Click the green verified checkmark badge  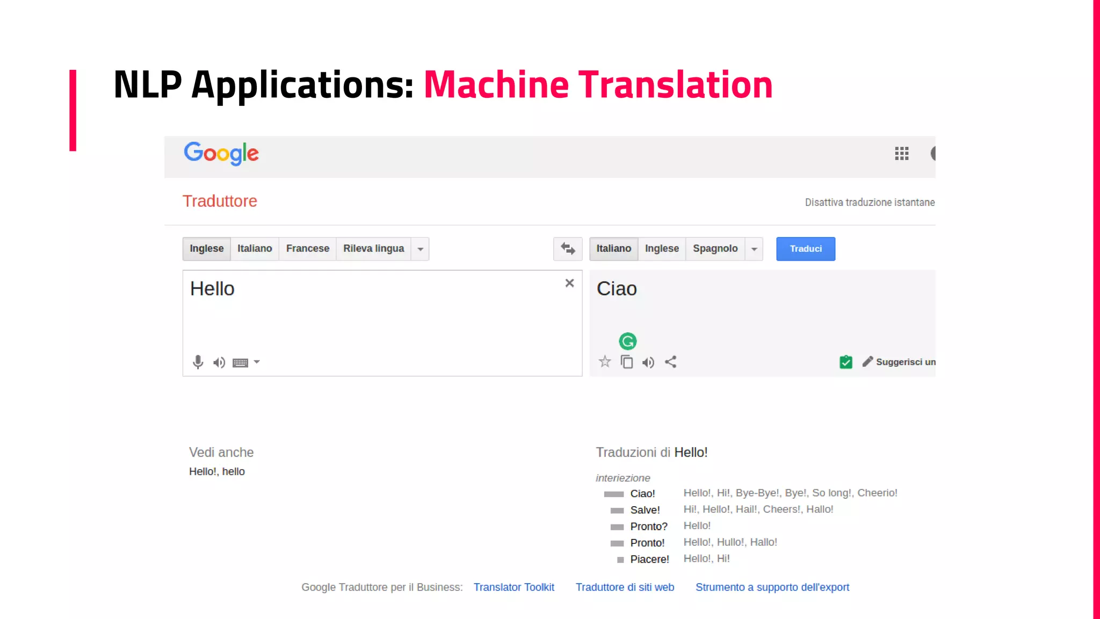[x=846, y=362]
